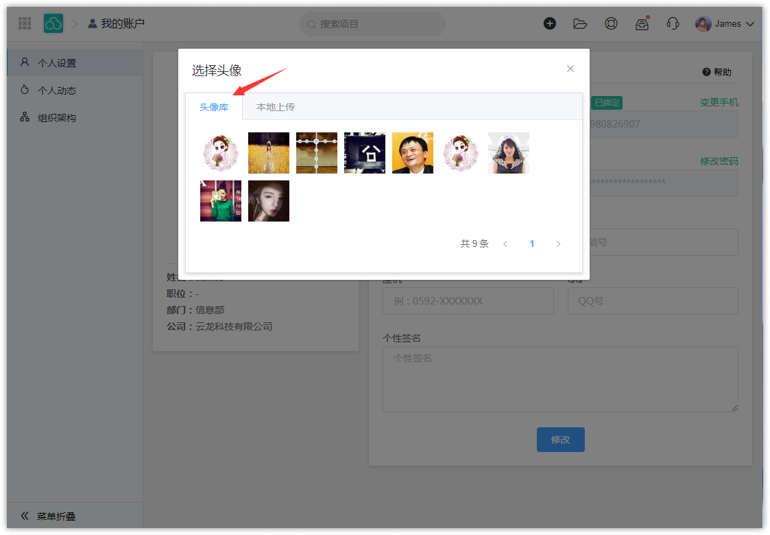Click 公司：云龙科技有限公司 text
This screenshot has height=535, width=770.
click(x=219, y=326)
